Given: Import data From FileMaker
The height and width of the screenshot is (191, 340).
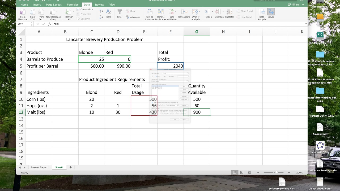Looking at the screenshot, I should coord(23,15).
